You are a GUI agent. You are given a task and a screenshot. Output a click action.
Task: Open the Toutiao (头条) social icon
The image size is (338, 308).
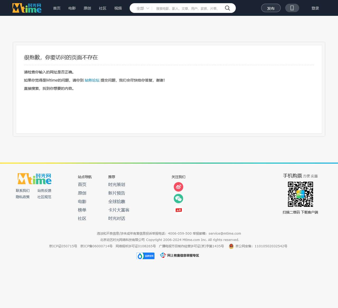[x=178, y=210]
